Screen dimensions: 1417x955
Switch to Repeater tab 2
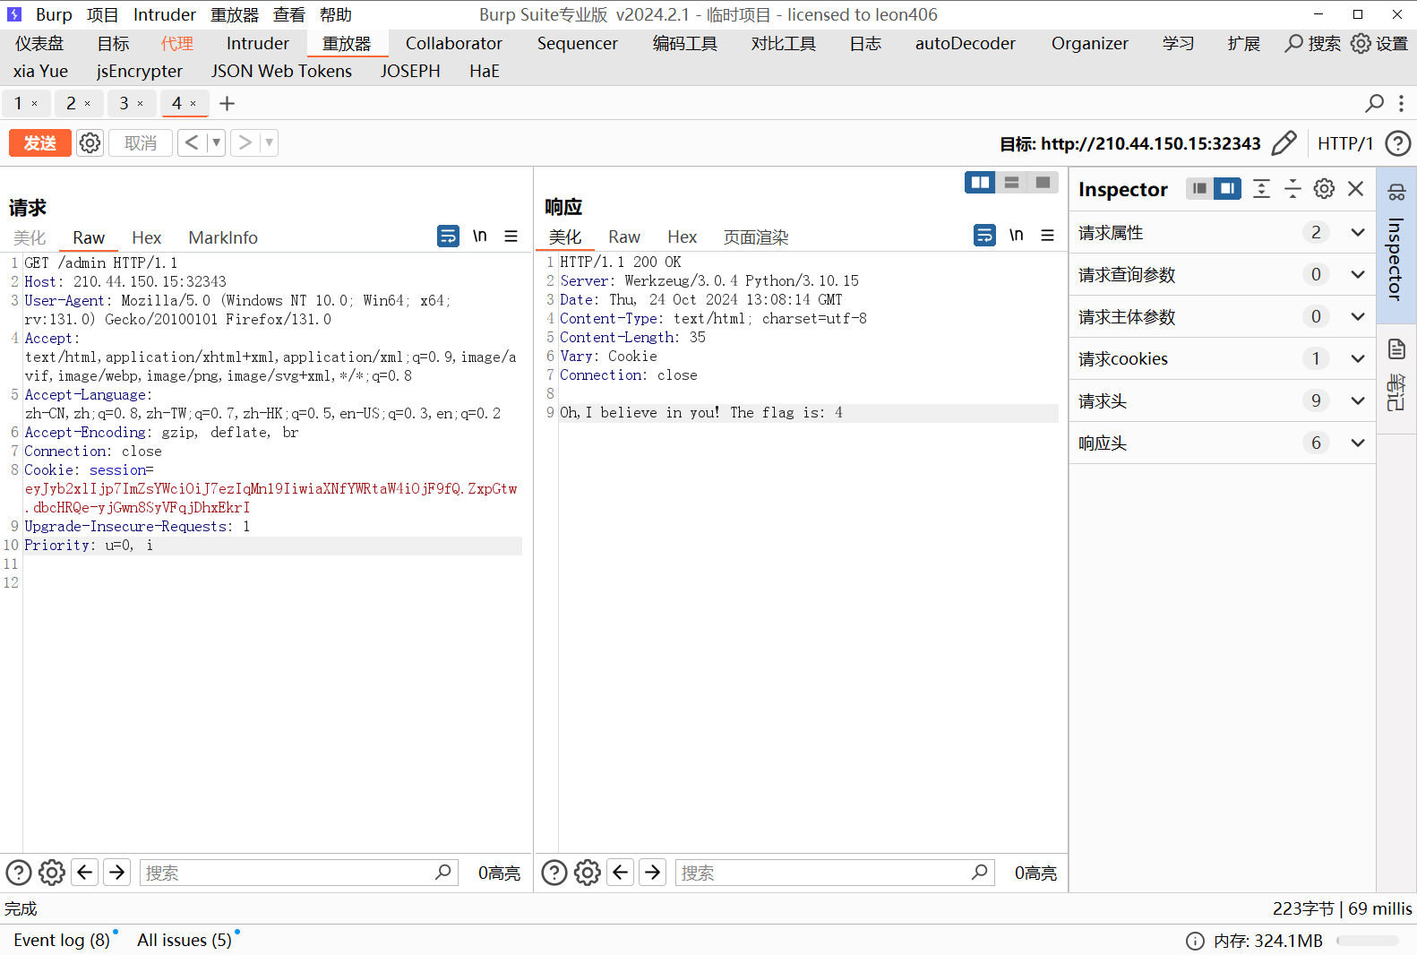tap(72, 104)
